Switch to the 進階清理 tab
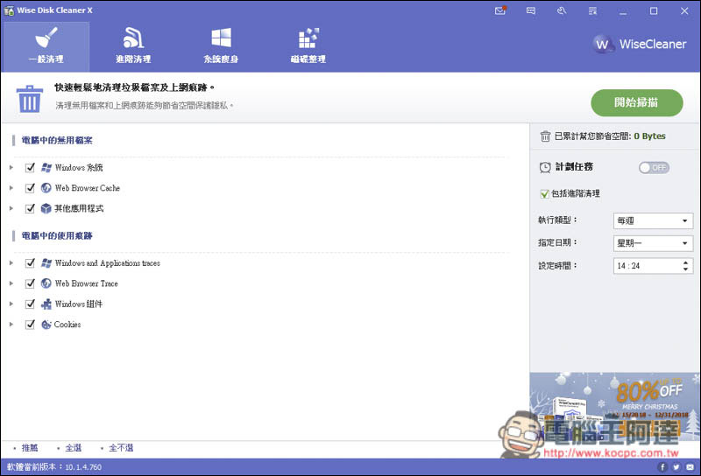This screenshot has width=701, height=476. click(x=133, y=46)
